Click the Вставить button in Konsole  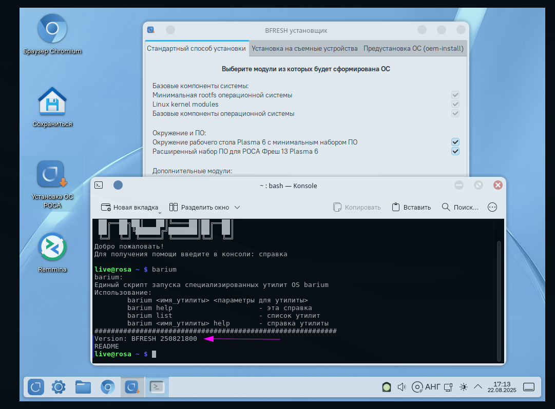(411, 208)
